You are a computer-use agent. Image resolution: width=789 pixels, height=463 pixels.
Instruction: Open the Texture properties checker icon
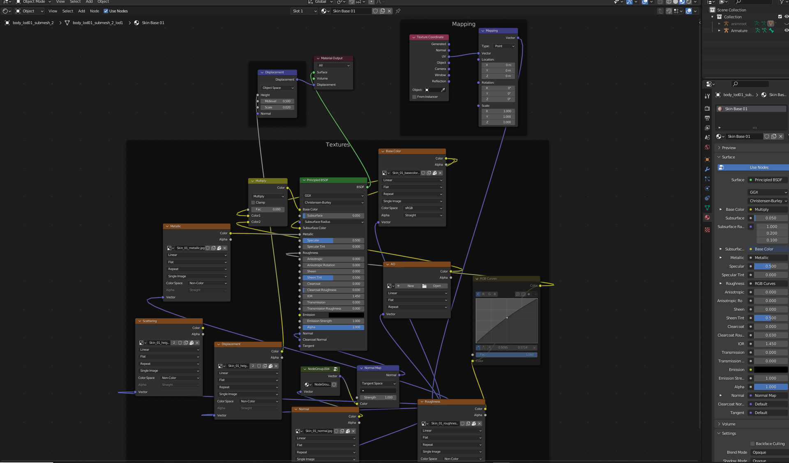tap(707, 230)
